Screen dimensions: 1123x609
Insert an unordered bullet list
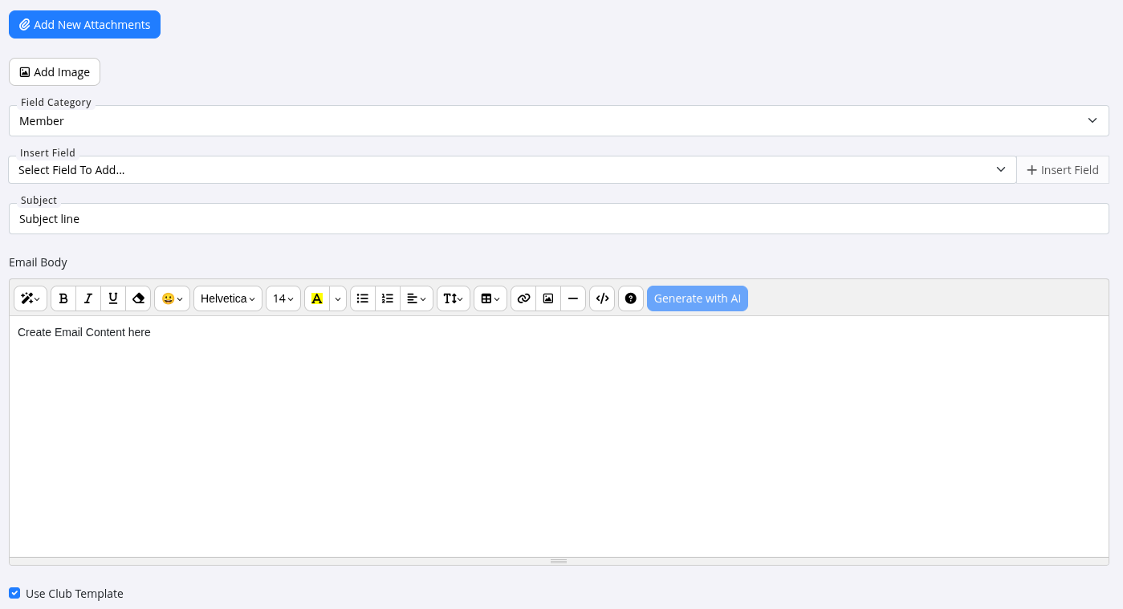pyautogui.click(x=363, y=298)
